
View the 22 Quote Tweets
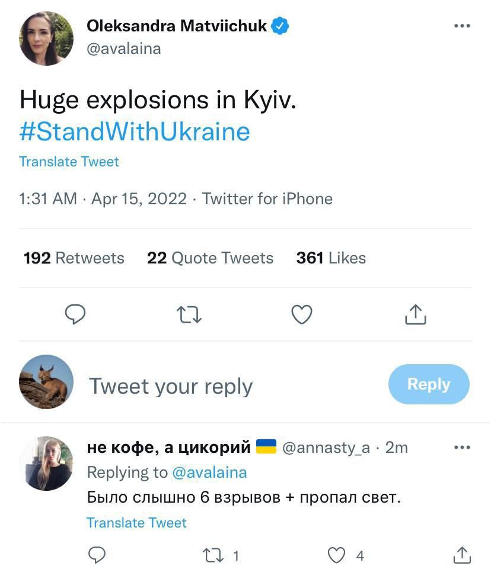click(210, 258)
